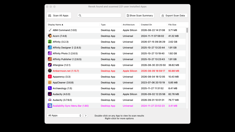Click Apple Silicon cell in Audacity (4.0.0) row
This screenshot has height=132, width=235.
[x=130, y=94]
